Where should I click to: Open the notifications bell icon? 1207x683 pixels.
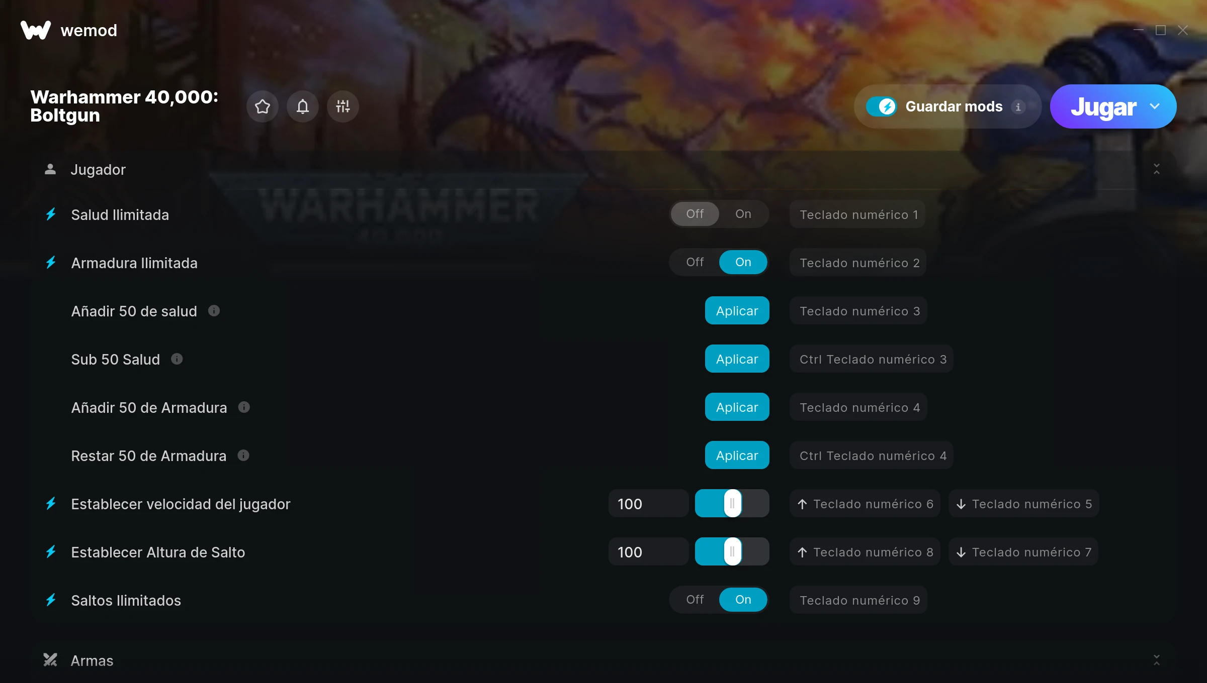pos(302,106)
